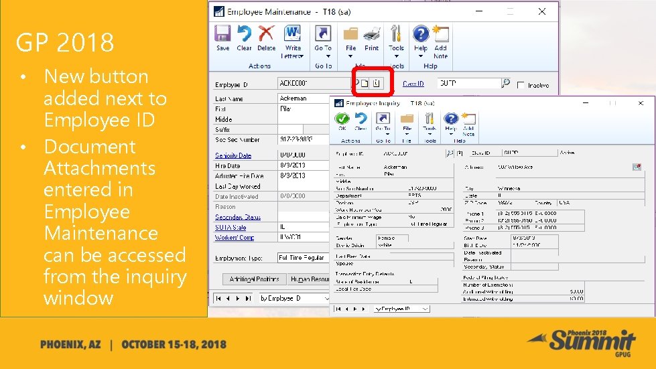This screenshot has height=369, width=656.
Task: Go to previous record in Employee Maintenance
Action: point(228,299)
